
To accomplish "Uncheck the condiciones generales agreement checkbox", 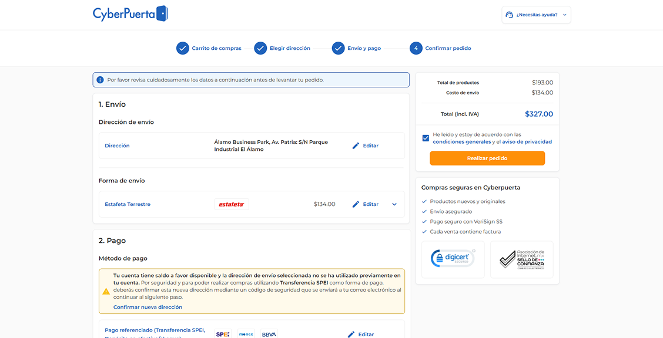I will click(426, 138).
